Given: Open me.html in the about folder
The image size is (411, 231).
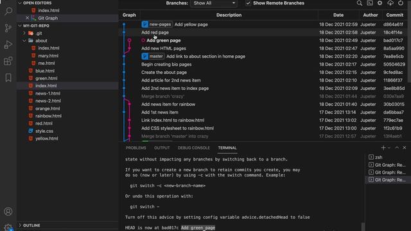Looking at the screenshot, I should 46,63.
